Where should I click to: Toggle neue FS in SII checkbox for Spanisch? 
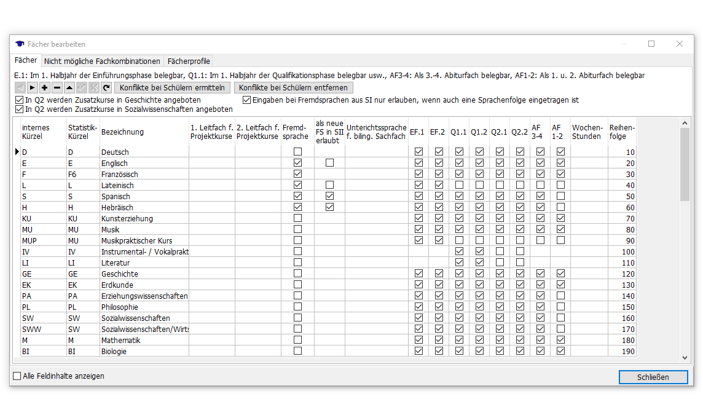pos(329,196)
